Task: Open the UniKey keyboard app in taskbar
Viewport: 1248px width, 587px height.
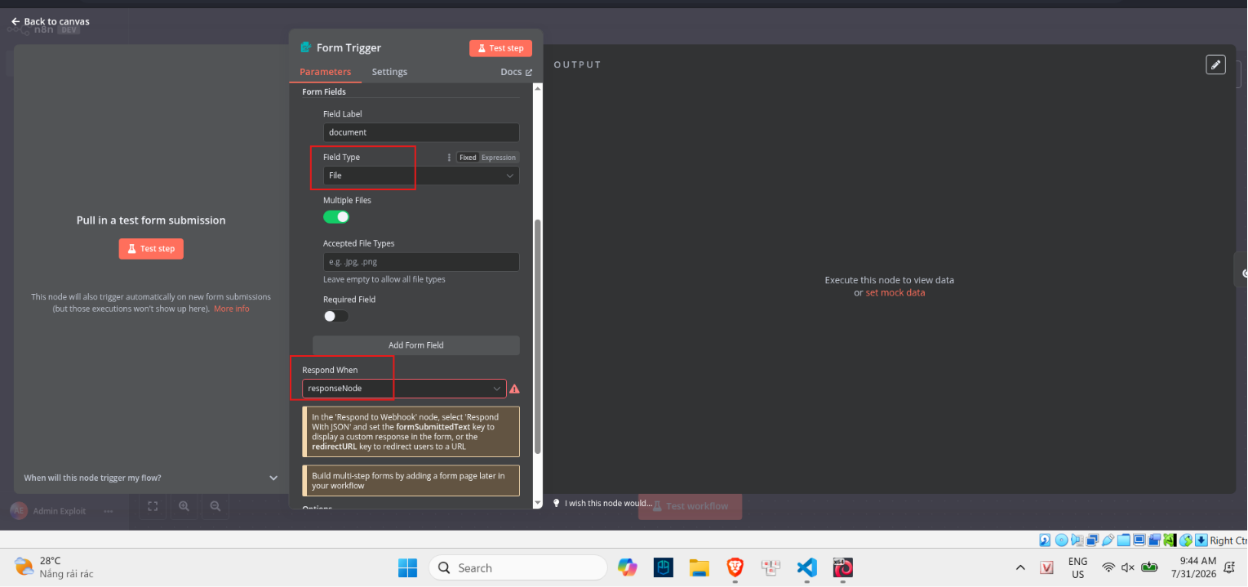Action: (x=771, y=567)
